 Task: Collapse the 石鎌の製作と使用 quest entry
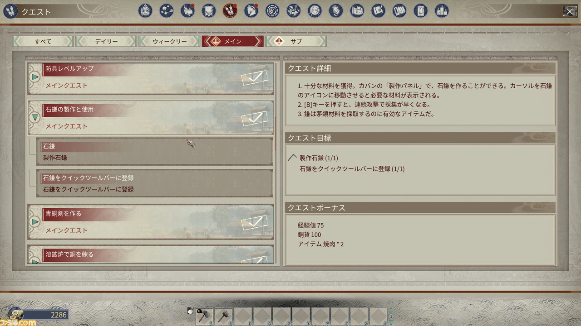(35, 118)
